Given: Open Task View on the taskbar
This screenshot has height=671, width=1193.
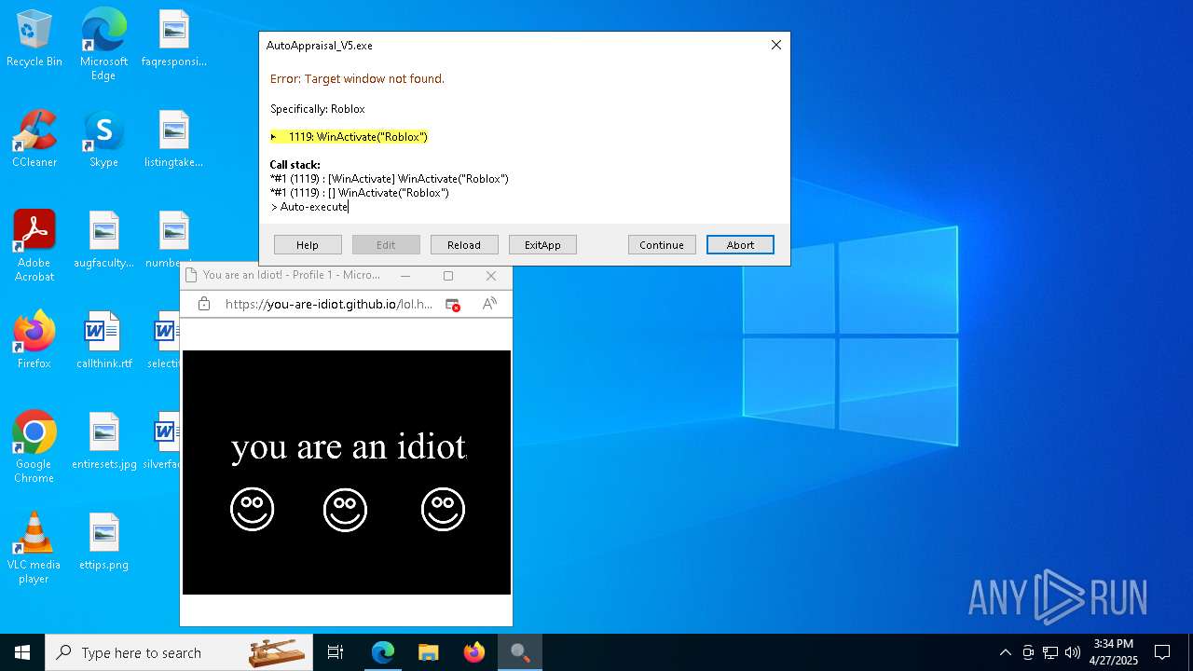Looking at the screenshot, I should [336, 652].
